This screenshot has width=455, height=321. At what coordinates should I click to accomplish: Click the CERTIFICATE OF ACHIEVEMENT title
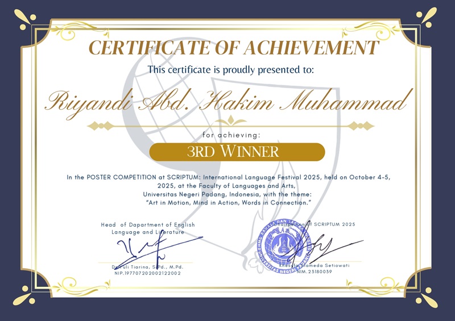[x=234, y=48]
